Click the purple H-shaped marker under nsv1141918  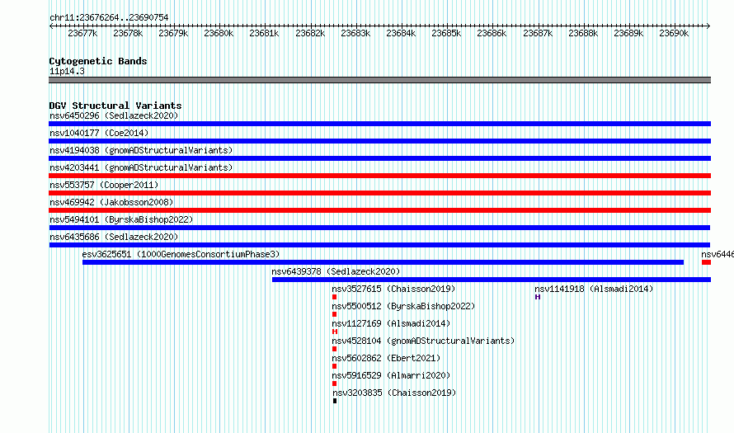coord(538,297)
